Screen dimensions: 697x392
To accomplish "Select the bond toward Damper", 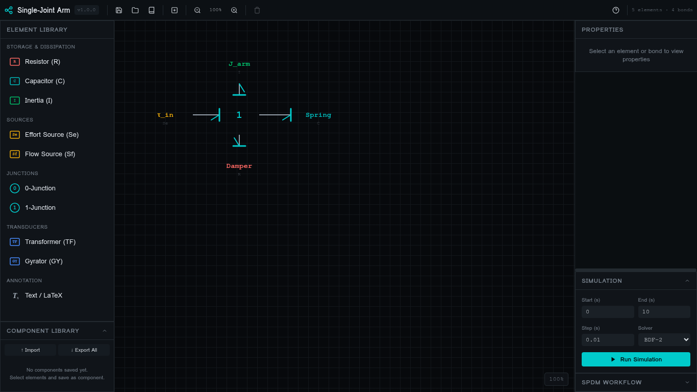I will pos(239,141).
